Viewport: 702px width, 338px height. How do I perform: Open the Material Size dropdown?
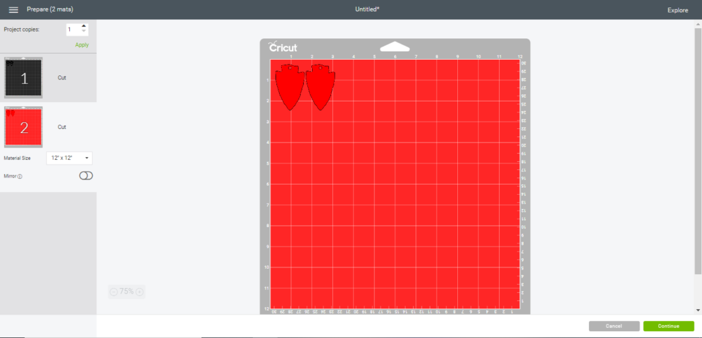[69, 158]
